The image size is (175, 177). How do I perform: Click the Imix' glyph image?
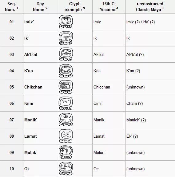click(x=66, y=22)
